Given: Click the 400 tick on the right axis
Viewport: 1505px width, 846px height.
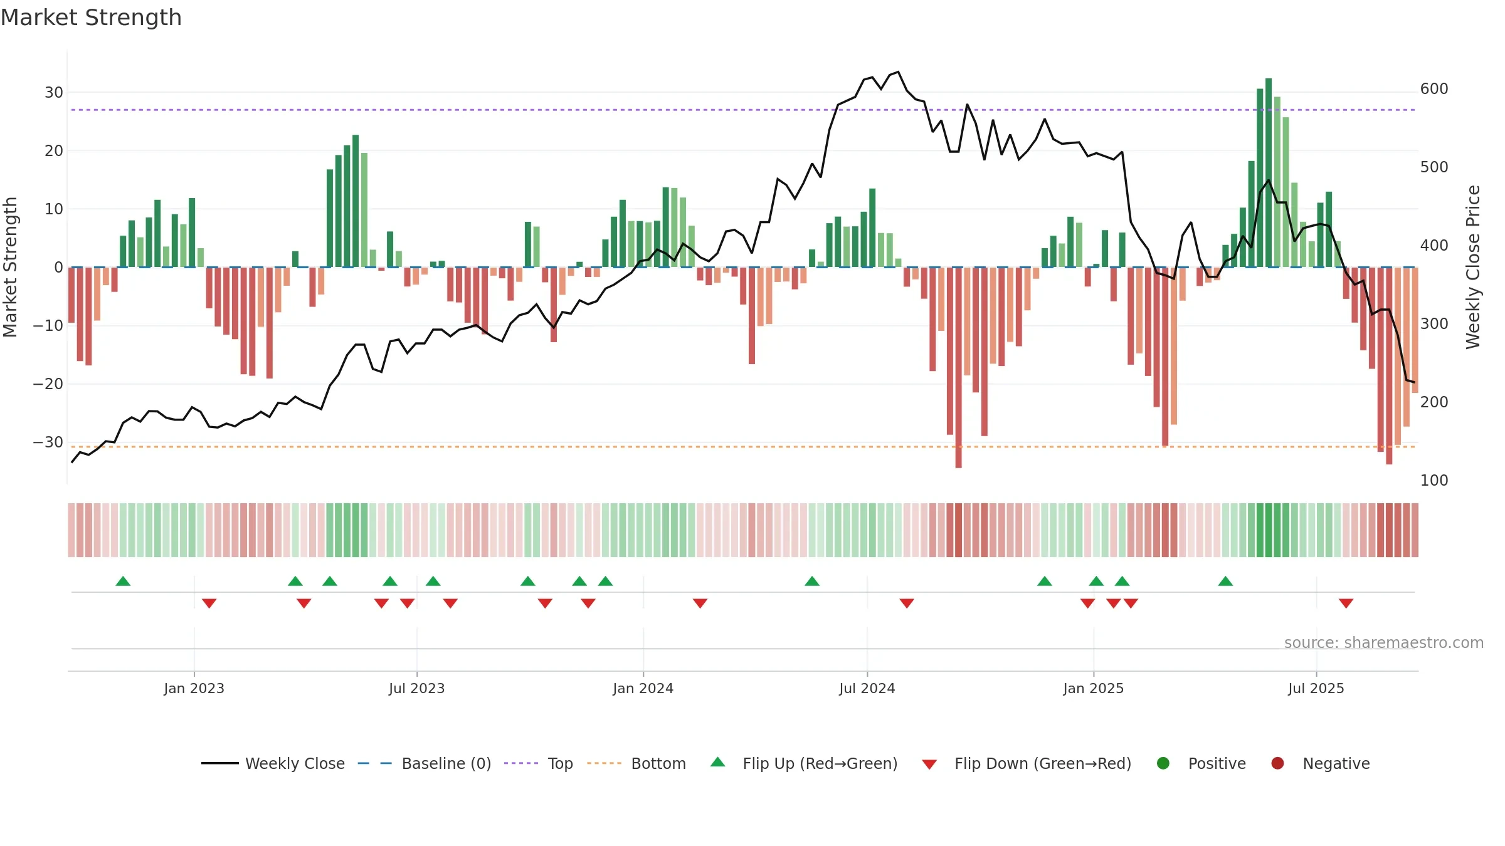Looking at the screenshot, I should pos(1434,246).
